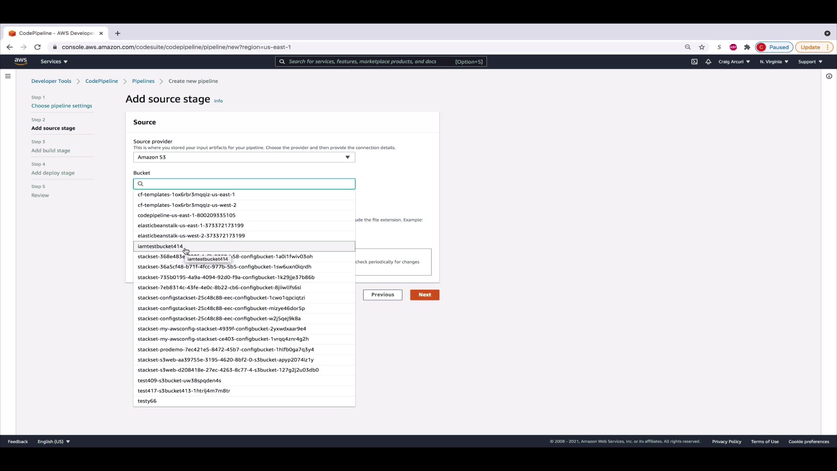
Task: Open the Craig Arcuri account menu
Action: tap(734, 61)
